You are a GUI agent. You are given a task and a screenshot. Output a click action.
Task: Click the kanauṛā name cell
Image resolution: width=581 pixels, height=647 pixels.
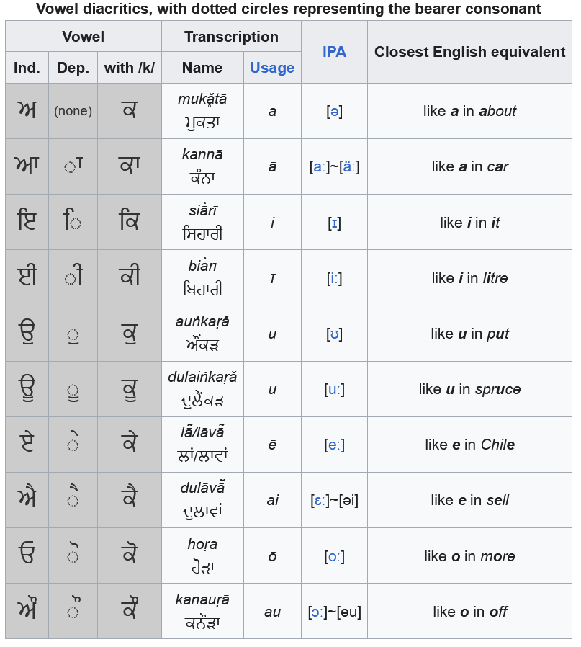point(202,612)
